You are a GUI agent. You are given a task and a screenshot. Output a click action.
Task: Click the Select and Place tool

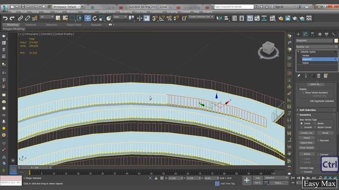pyautogui.click(x=109, y=18)
